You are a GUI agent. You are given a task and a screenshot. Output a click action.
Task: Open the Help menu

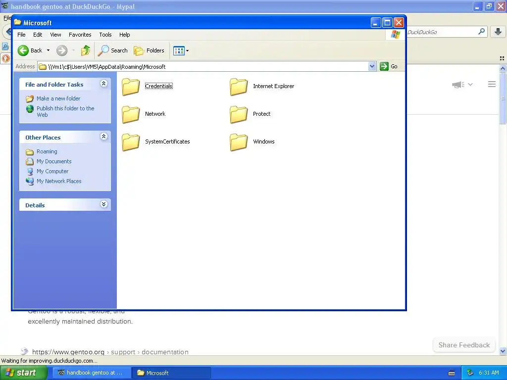(124, 35)
